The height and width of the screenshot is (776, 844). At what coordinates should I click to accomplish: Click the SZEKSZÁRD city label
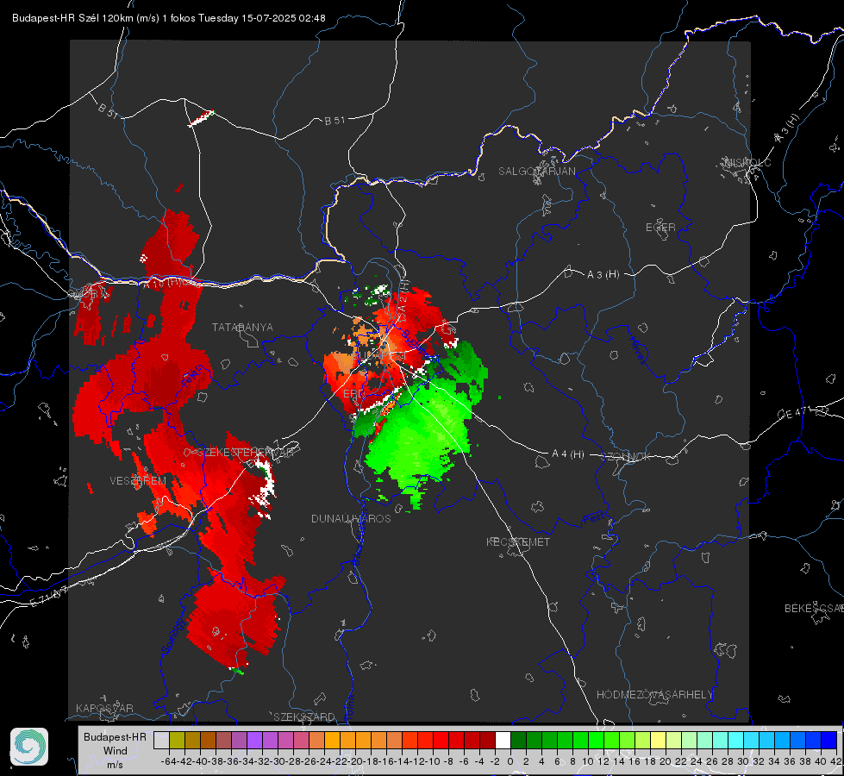[x=304, y=717]
